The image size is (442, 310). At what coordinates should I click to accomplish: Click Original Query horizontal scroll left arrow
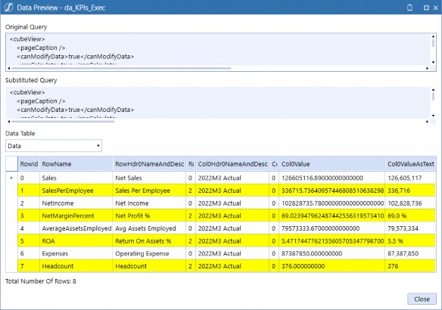(x=9, y=68)
